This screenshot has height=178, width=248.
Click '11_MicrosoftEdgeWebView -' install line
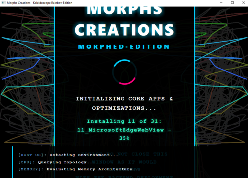coord(124,130)
